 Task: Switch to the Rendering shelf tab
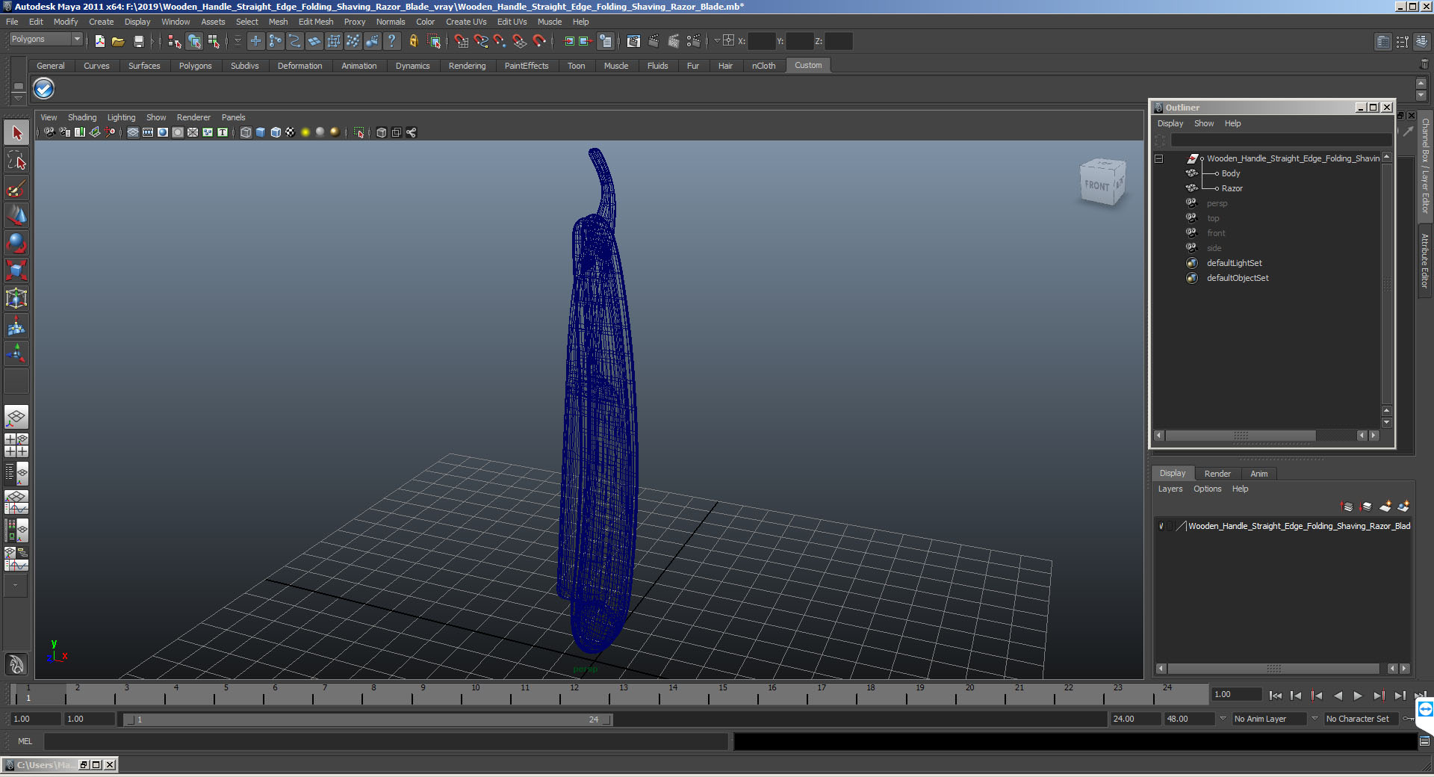pyautogui.click(x=467, y=66)
